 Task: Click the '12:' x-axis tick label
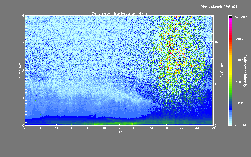(119, 128)
